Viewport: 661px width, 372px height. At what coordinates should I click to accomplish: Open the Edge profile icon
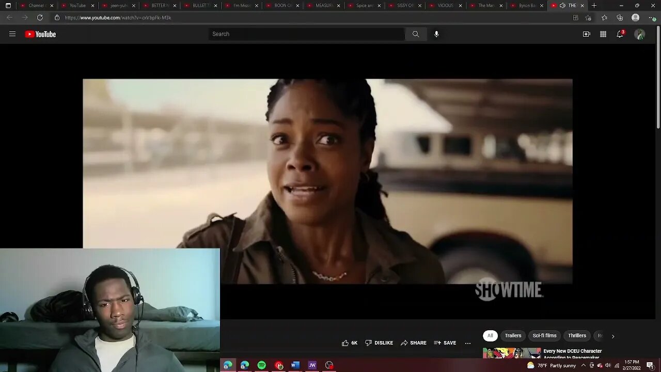coord(636,18)
